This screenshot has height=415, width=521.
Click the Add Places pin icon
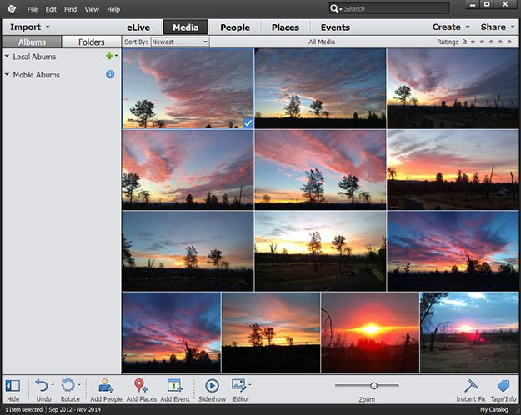141,386
